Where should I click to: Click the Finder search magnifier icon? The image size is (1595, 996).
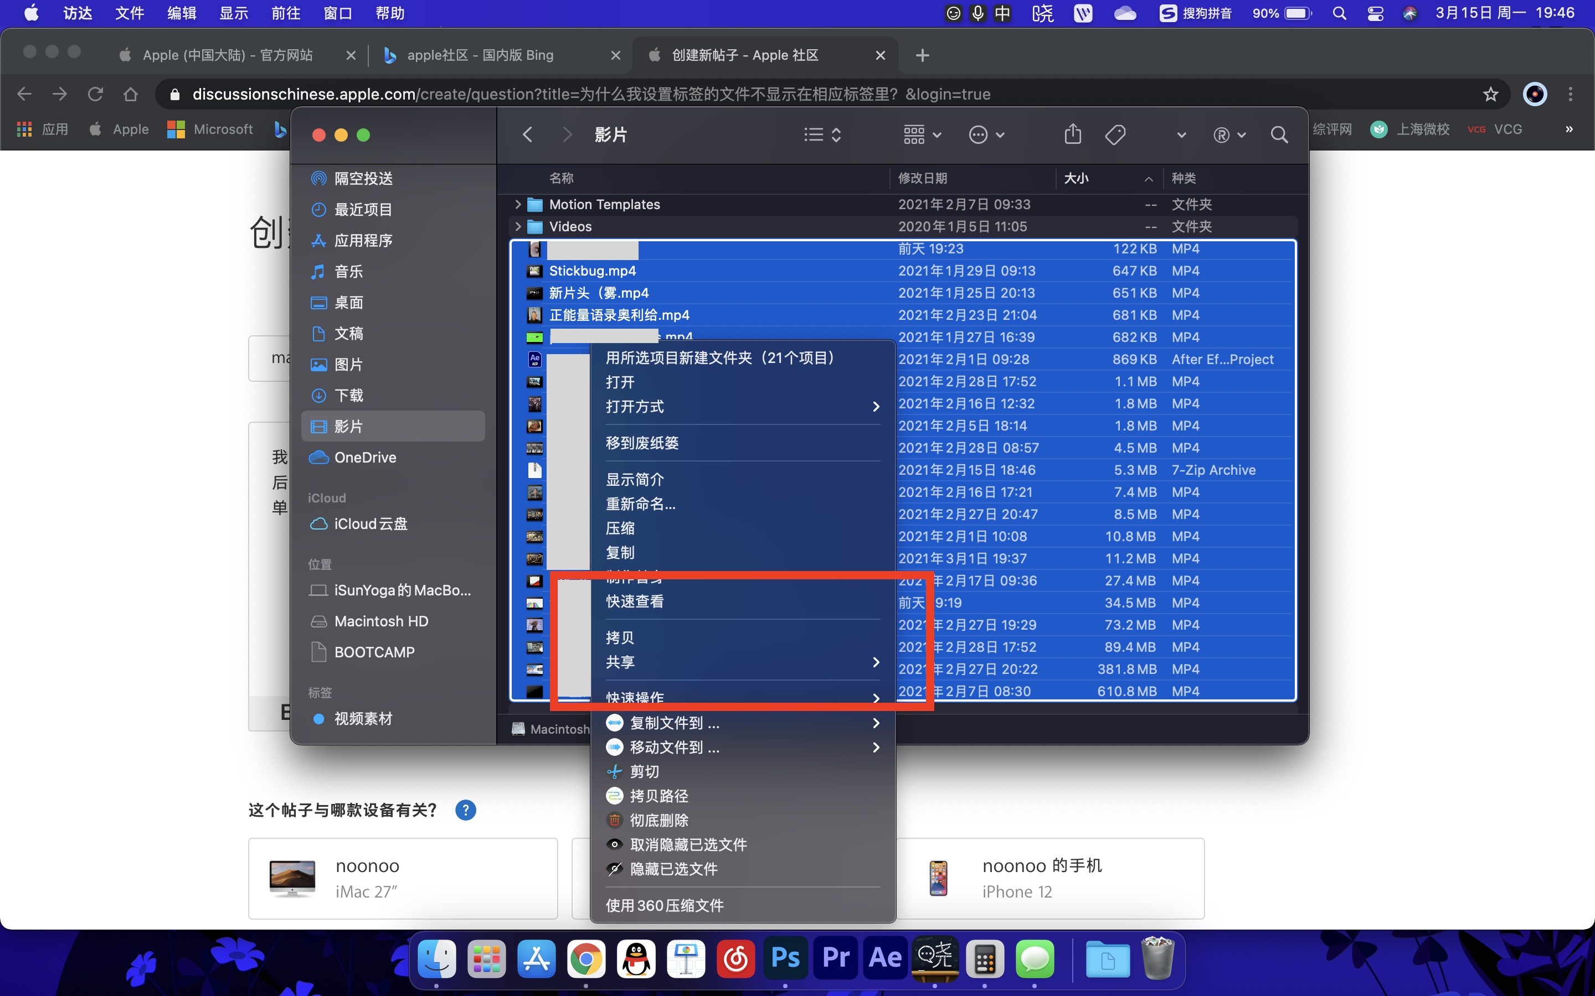[x=1279, y=134]
